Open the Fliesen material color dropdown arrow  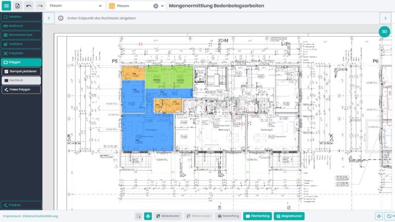click(x=163, y=6)
